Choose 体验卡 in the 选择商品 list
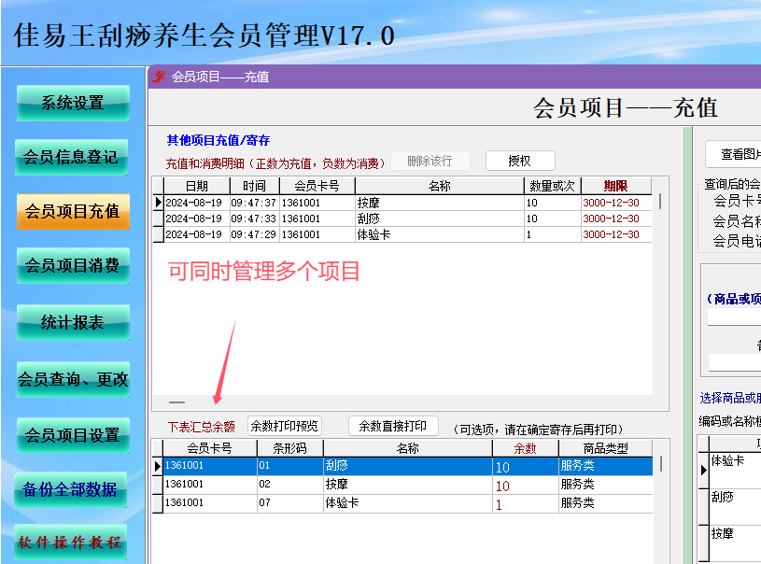Viewport: 761px width, 564px height. tap(735, 470)
